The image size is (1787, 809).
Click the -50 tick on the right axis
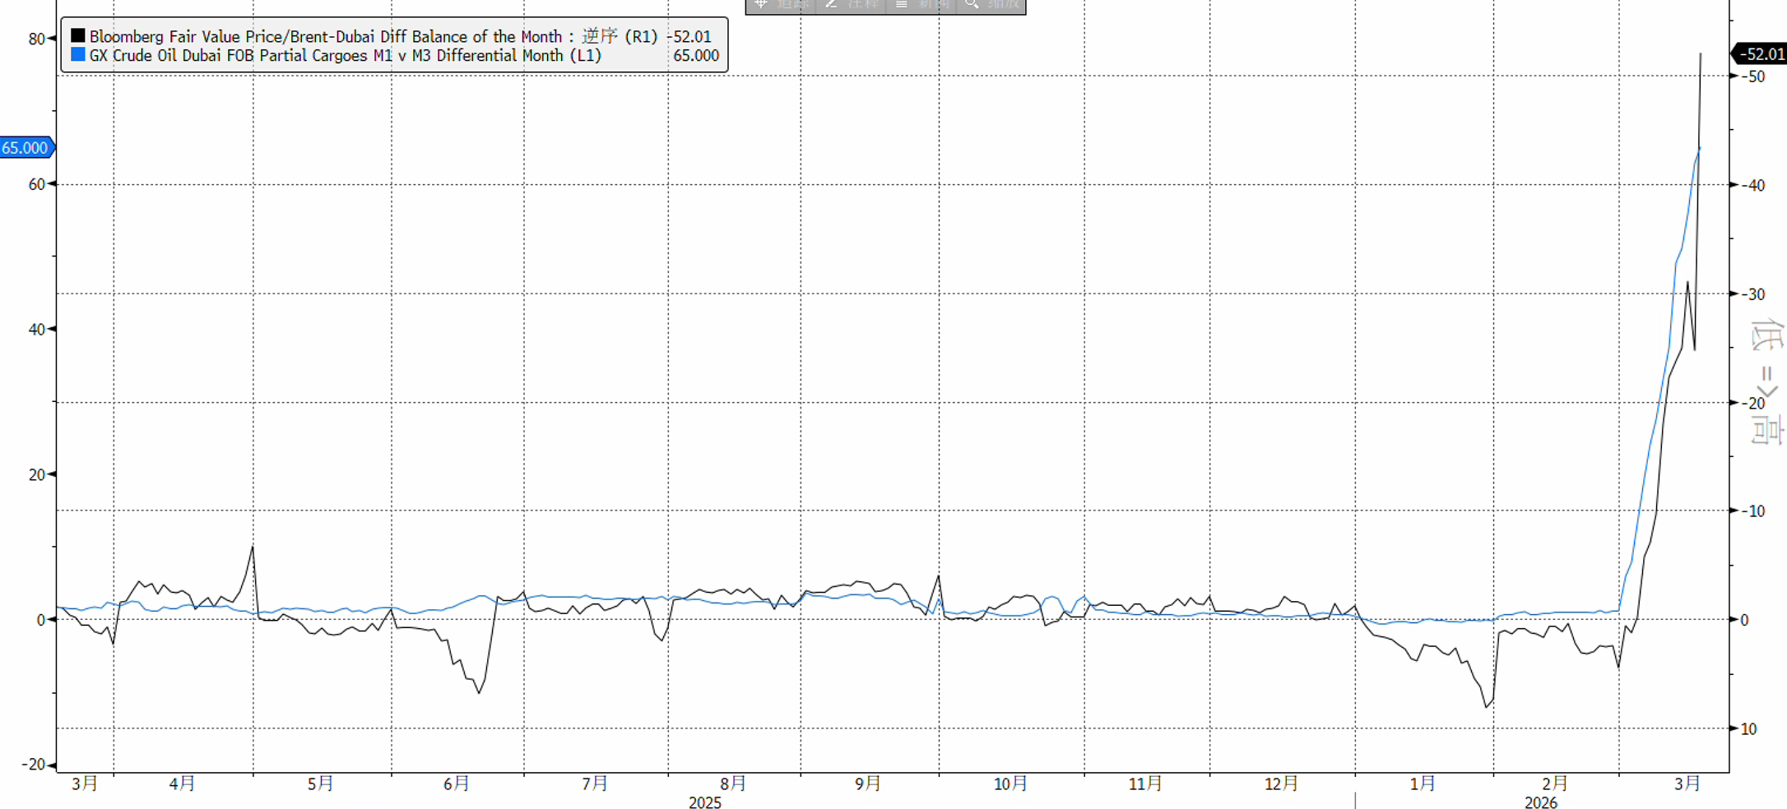pos(1753,76)
